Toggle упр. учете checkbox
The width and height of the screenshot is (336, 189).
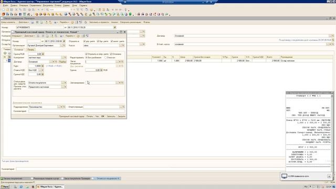click(x=85, y=41)
